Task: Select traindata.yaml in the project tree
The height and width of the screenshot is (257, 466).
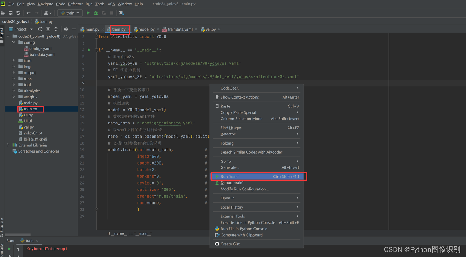Action: 42,55
